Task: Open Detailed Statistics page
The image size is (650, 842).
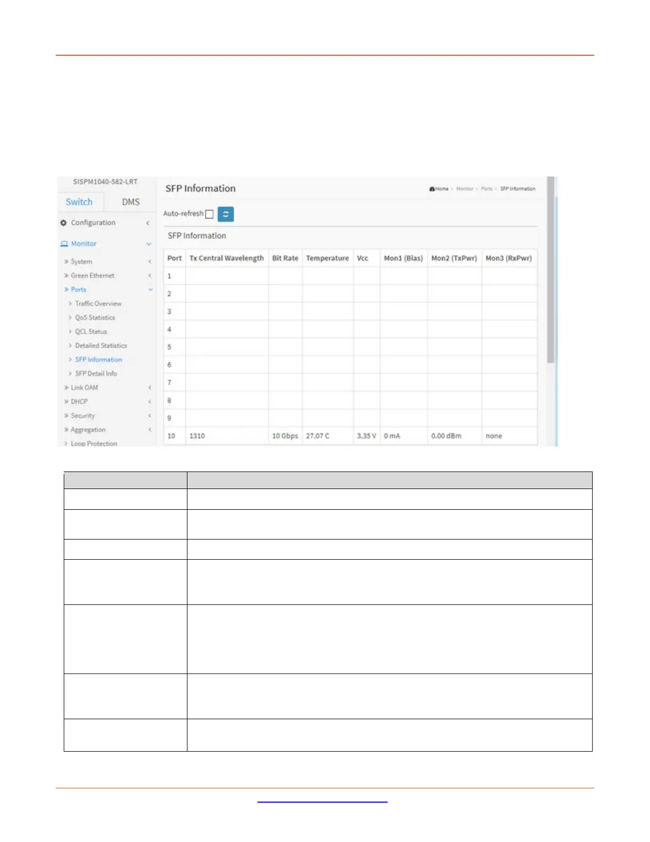Action: pyautogui.click(x=101, y=346)
